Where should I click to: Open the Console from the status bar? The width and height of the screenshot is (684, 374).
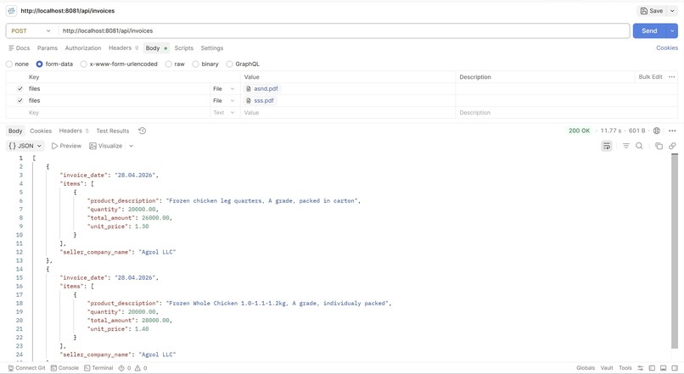[x=64, y=368]
